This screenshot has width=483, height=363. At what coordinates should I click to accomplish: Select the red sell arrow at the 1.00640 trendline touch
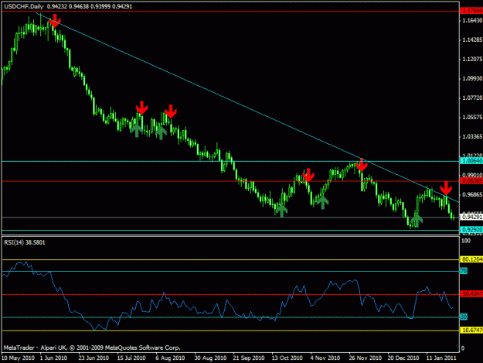(x=362, y=164)
